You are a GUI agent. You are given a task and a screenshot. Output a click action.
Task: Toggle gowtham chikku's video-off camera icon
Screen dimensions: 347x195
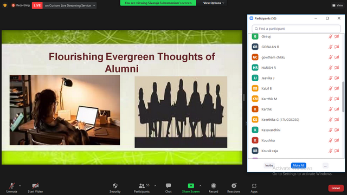pyautogui.click(x=337, y=57)
